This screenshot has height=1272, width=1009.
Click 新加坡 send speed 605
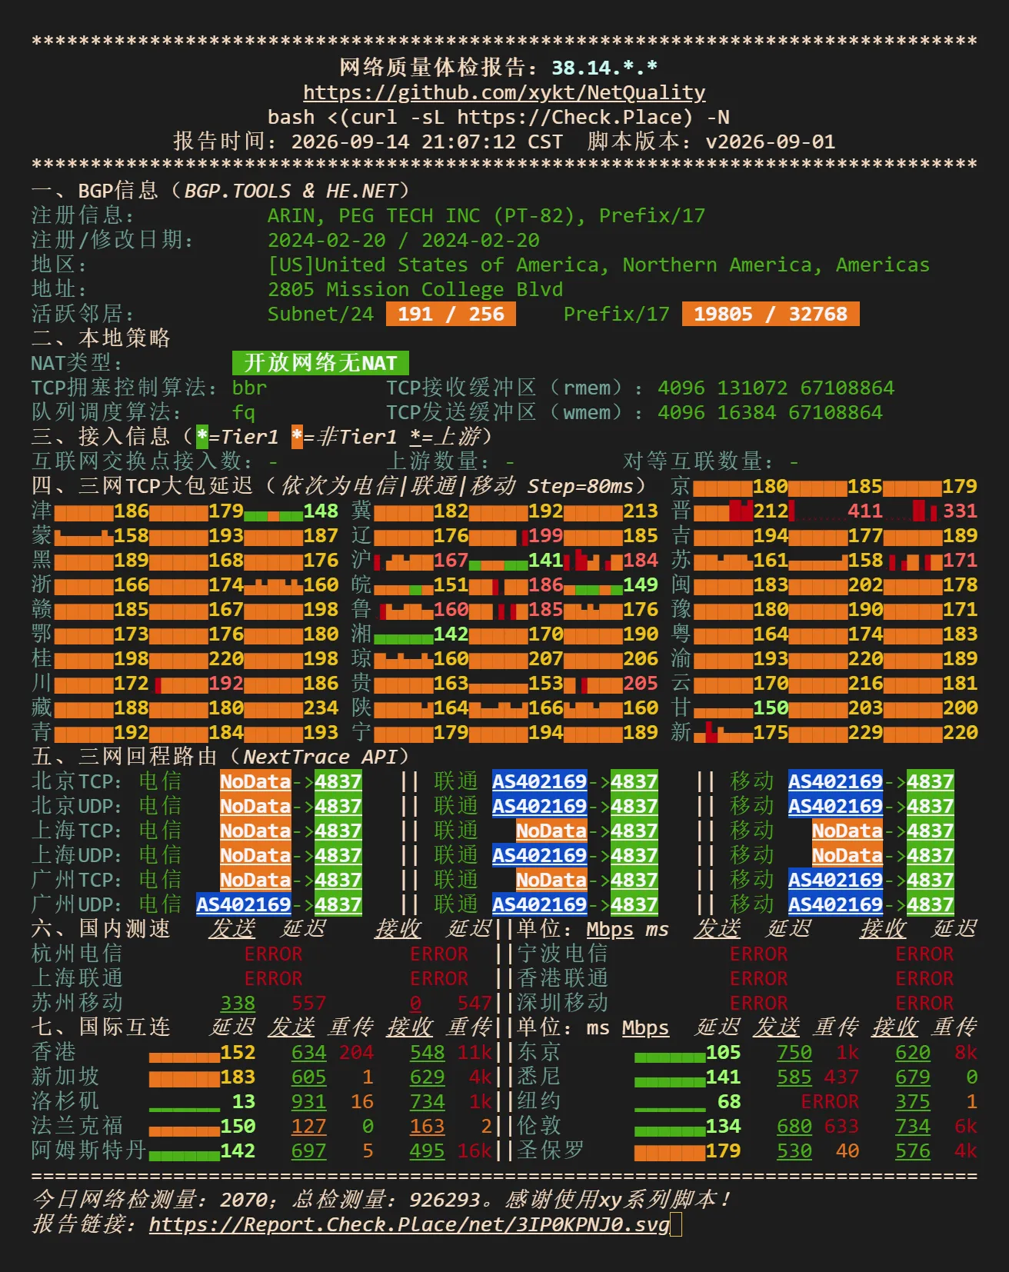[x=309, y=1077]
